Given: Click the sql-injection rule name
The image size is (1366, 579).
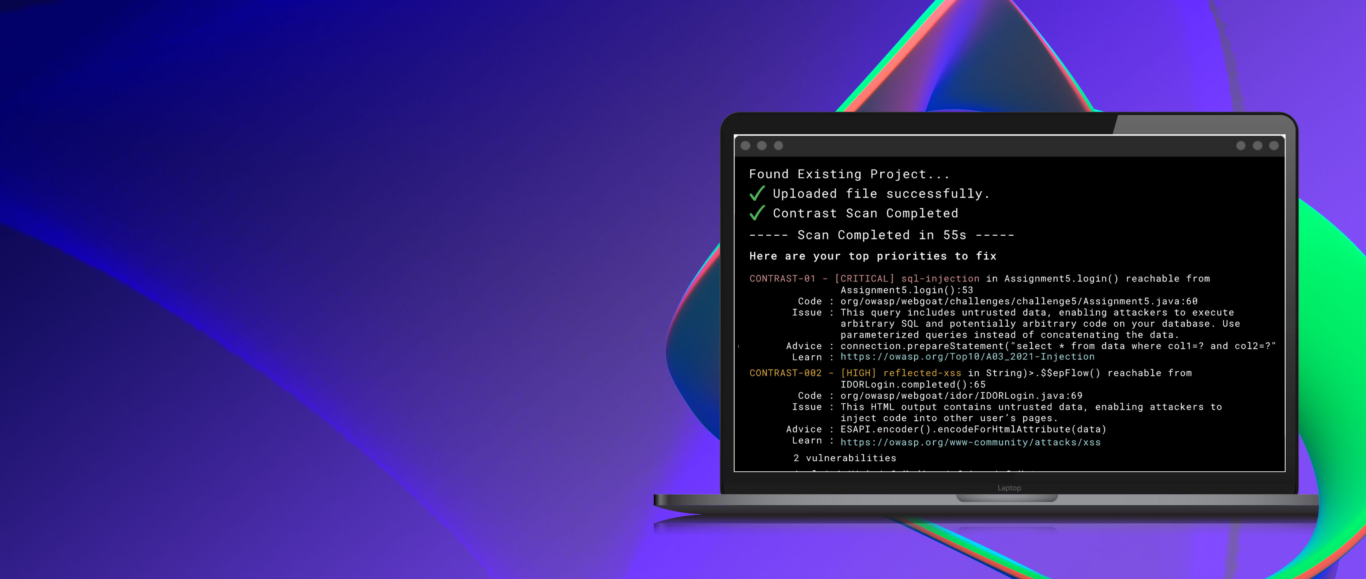Looking at the screenshot, I should point(940,279).
